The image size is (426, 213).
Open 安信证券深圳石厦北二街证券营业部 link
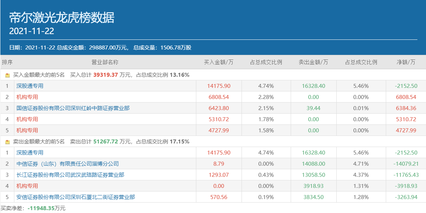[75, 197]
